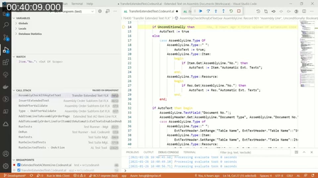318x178 pixels.
Task: Open launch.json gear next to configuration
Action: [100, 11]
